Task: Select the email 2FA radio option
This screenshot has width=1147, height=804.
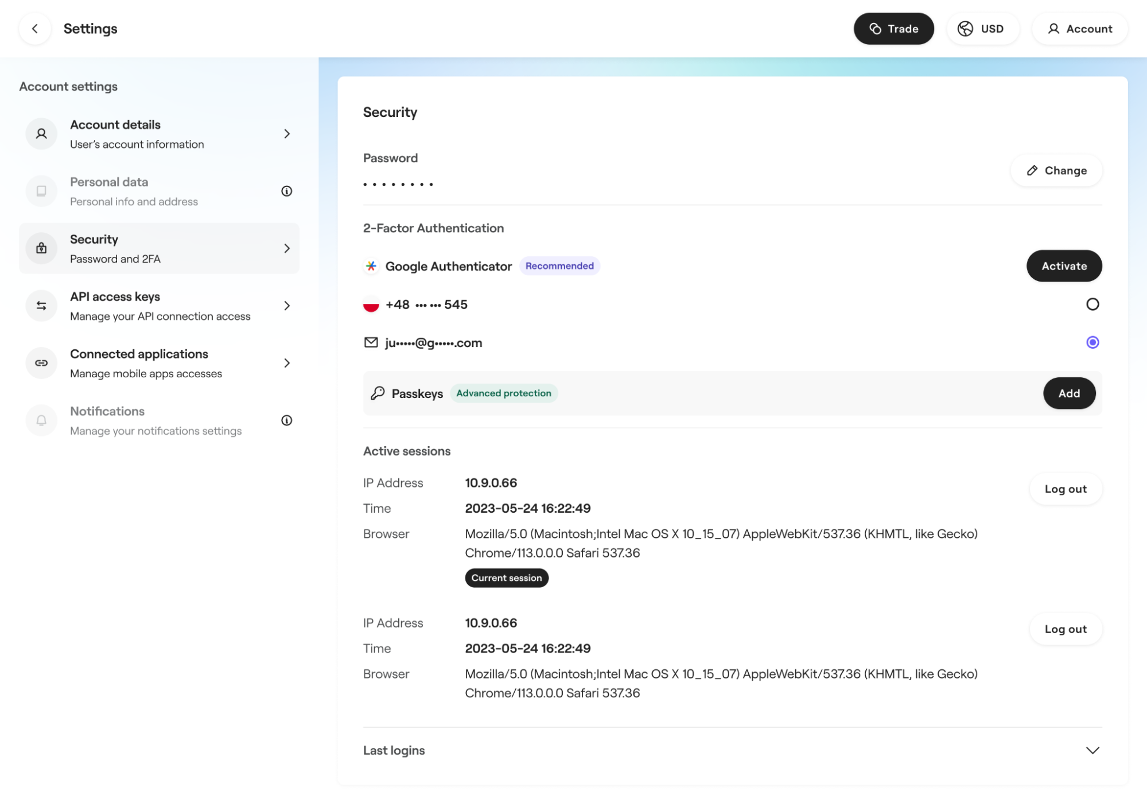Action: coord(1092,342)
